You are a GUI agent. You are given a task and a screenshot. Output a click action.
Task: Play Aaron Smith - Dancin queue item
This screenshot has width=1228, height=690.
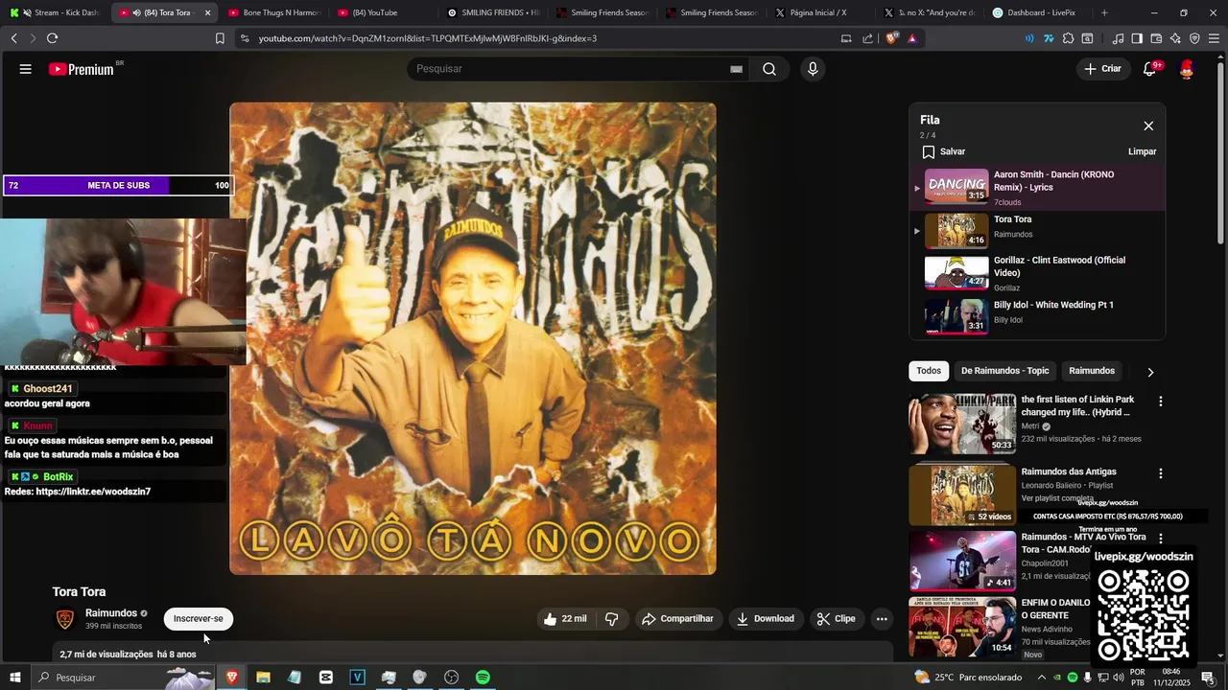(x=1037, y=187)
